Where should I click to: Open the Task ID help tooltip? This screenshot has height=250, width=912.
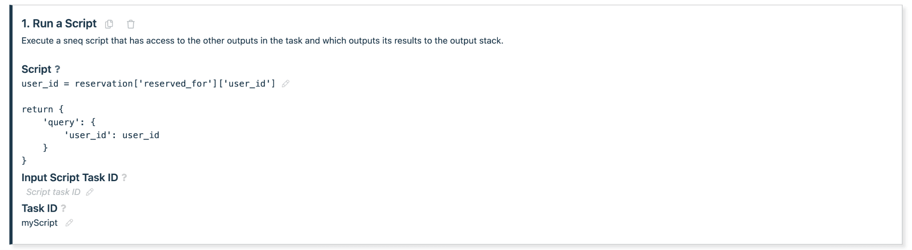click(63, 208)
